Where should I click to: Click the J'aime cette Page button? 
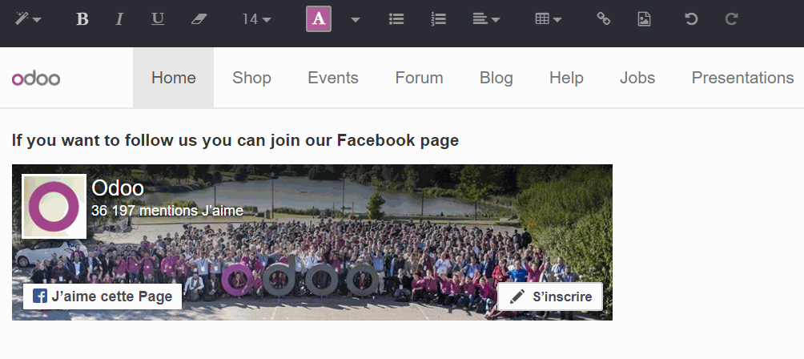[103, 296]
